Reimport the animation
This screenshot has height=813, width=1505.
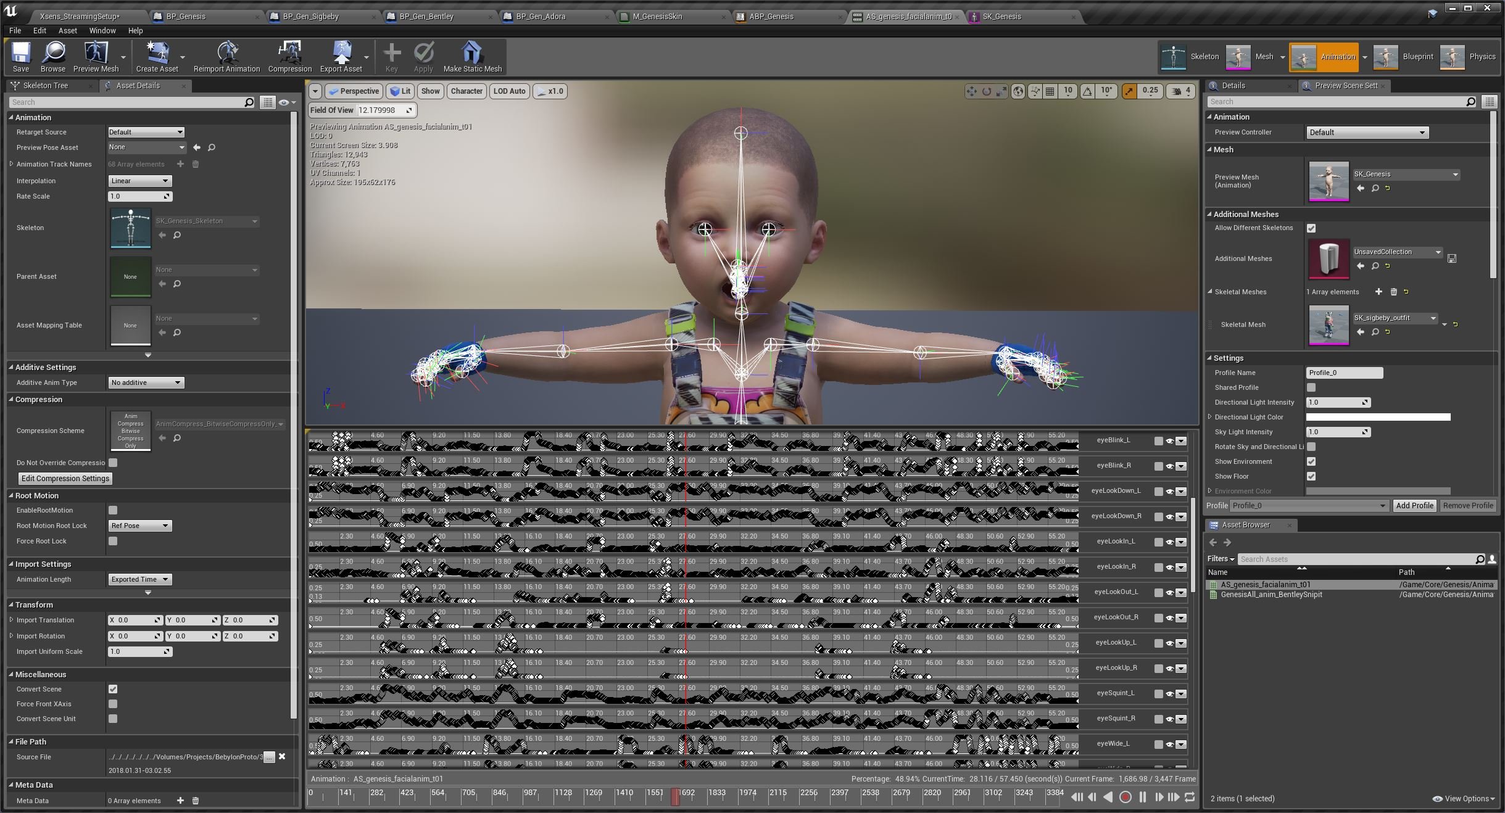click(x=225, y=56)
